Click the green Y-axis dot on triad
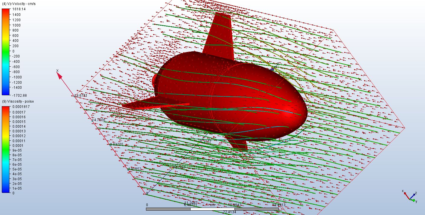The width and height of the screenshot is (425, 215). [414, 201]
